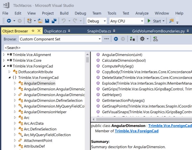Click the Trimble.Vce.ForeignCad namespace braces icon
Viewport: 192px width, 150px height.
click(x=14, y=78)
